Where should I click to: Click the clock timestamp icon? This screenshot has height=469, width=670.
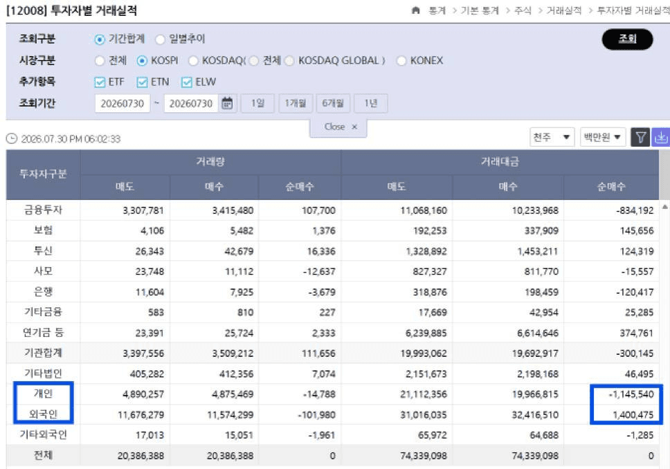[12, 138]
